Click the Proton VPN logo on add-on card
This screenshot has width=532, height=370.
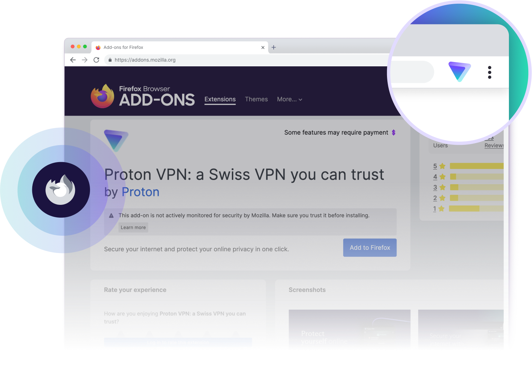click(116, 140)
